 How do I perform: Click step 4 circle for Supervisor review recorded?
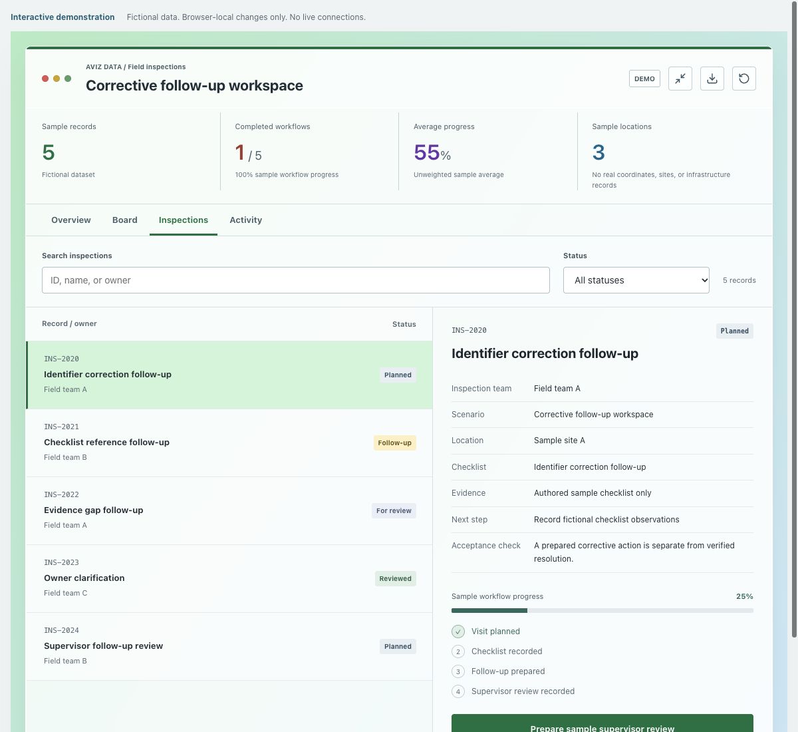click(458, 691)
